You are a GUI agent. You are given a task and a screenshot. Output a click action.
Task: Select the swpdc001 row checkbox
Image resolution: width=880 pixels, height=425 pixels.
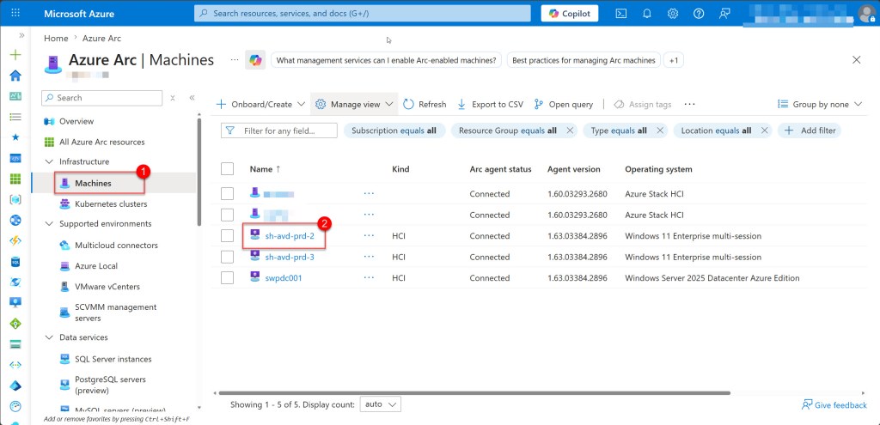click(227, 277)
